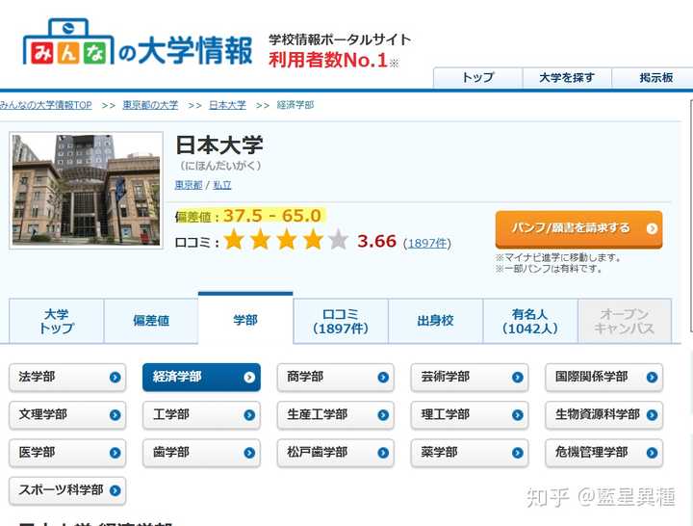
Task: Open the トップ navigation tab
Action: point(477,78)
